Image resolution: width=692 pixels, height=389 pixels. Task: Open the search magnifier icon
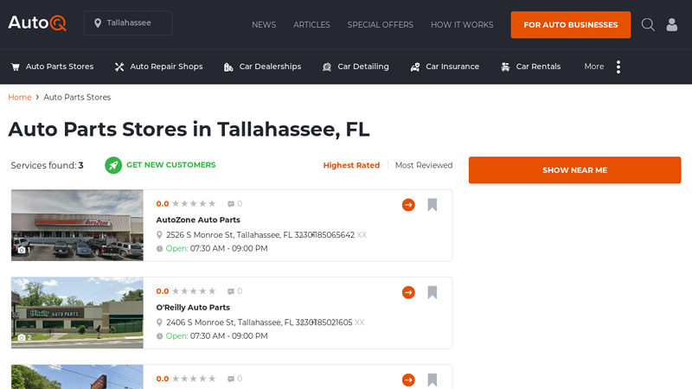[x=648, y=25]
